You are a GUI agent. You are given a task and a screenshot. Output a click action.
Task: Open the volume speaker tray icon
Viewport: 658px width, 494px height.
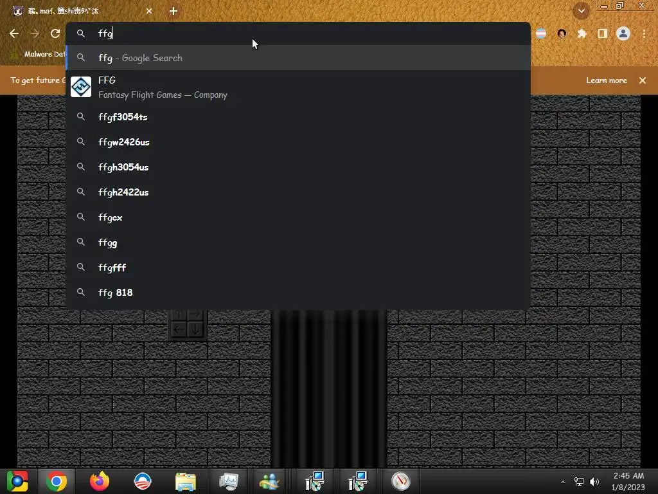tap(594, 481)
